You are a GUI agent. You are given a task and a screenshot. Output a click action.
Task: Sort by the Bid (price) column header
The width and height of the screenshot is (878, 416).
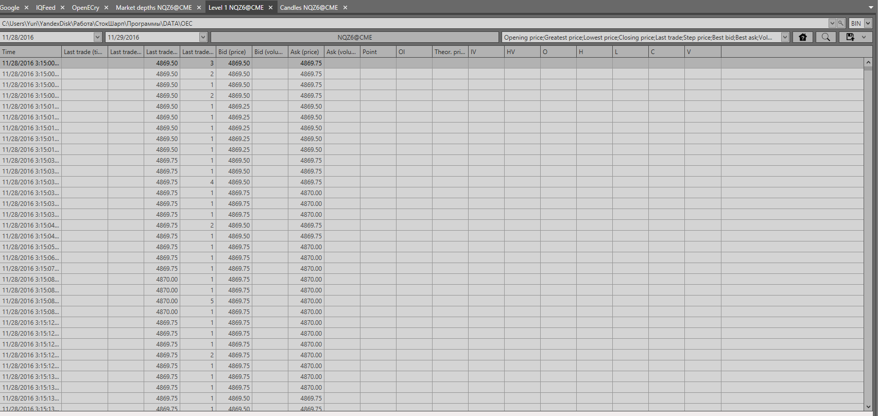(x=233, y=52)
